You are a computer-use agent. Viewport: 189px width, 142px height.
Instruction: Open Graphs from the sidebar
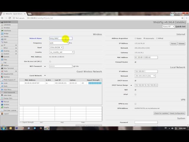(6, 107)
